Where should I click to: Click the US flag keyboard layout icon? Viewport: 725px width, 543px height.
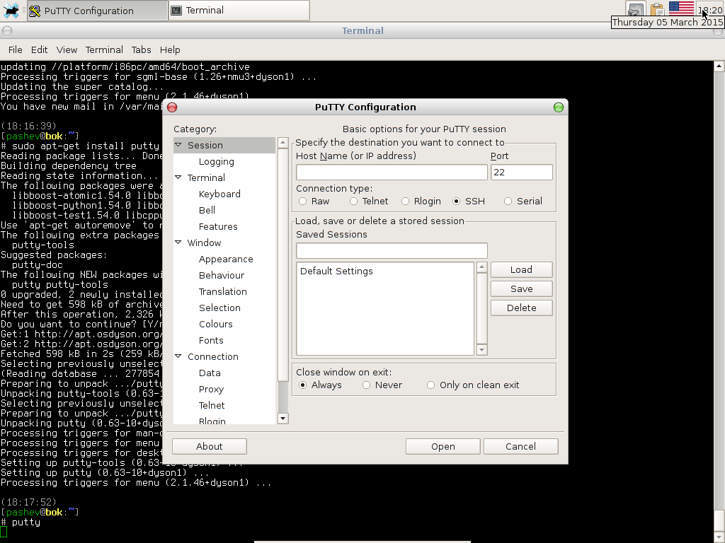coord(681,8)
